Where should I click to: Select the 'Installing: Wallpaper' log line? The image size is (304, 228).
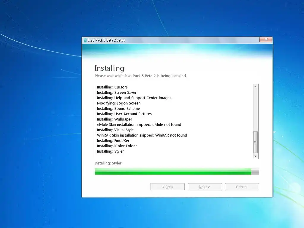[114, 119]
